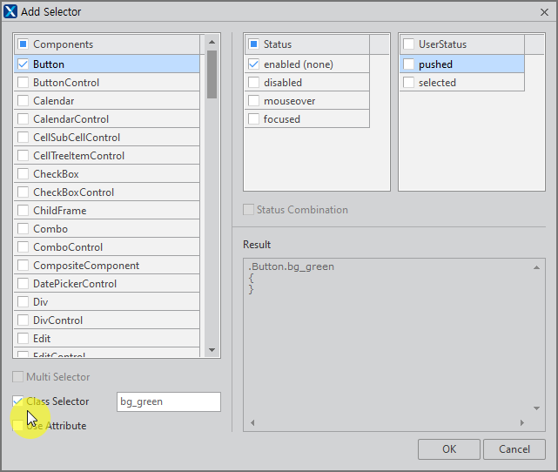Uncheck the Button component checkbox
558x472 pixels.
point(23,64)
